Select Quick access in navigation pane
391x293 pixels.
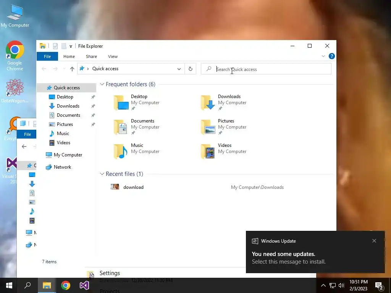pos(66,88)
